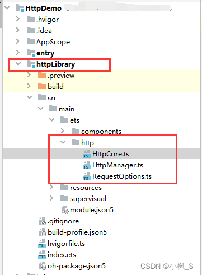The width and height of the screenshot is (202, 275).
Task: Open the .gitignore file
Action: [63, 221]
